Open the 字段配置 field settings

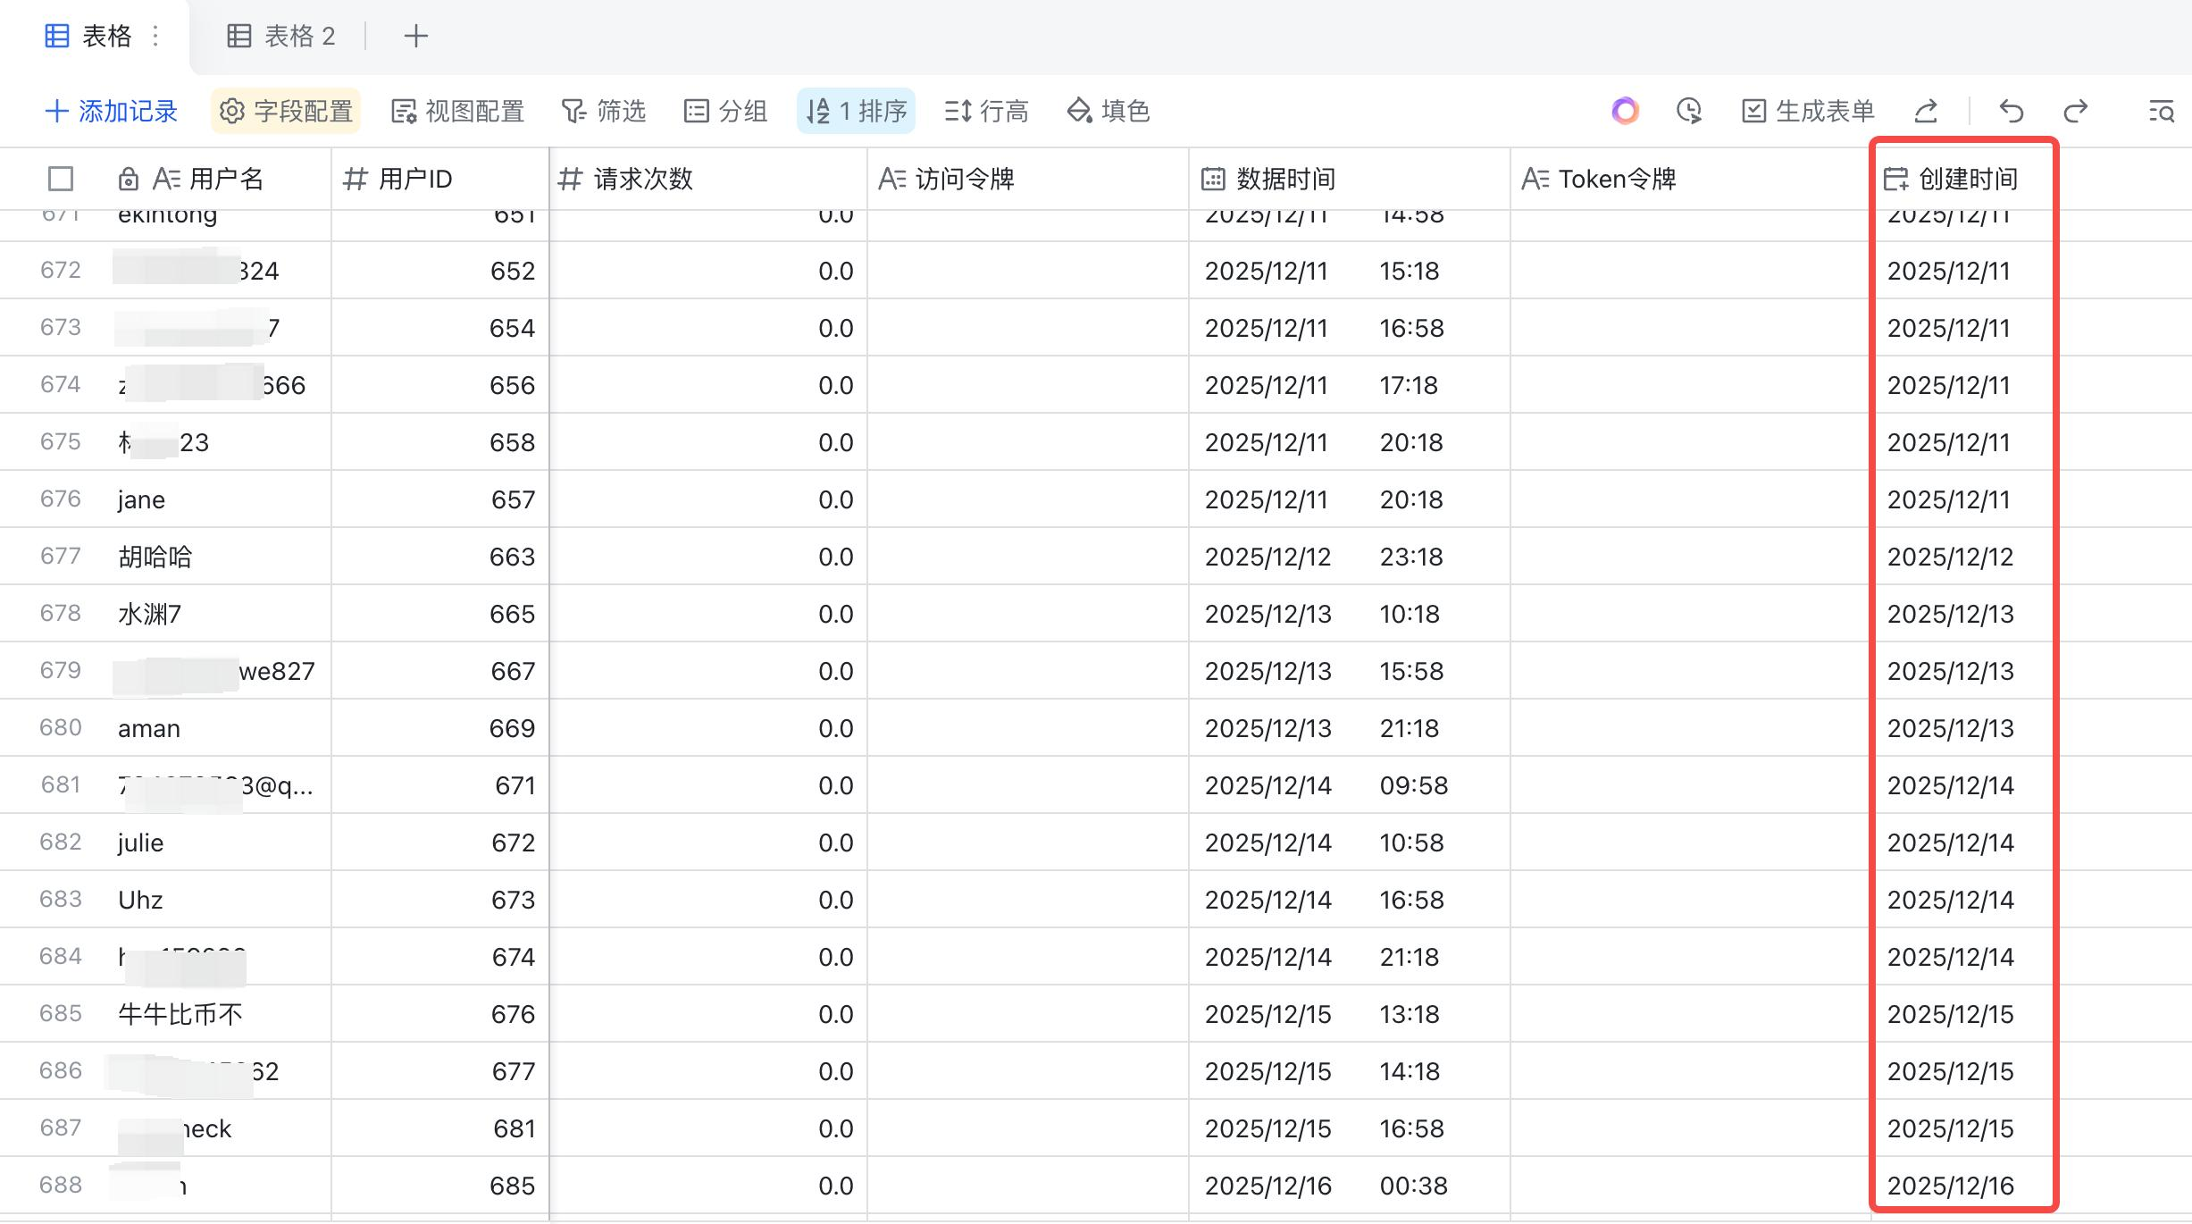(x=286, y=111)
